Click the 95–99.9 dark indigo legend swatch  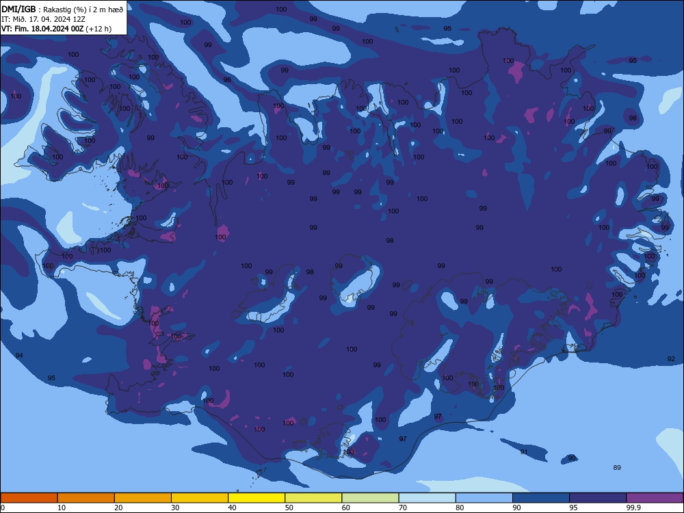(x=598, y=498)
